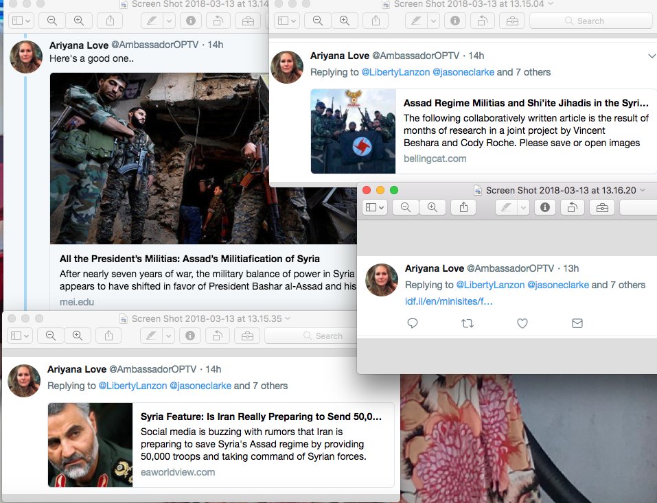Open the idf.il/en/minisites link
Screen dimensions: 657x503
tap(449, 301)
